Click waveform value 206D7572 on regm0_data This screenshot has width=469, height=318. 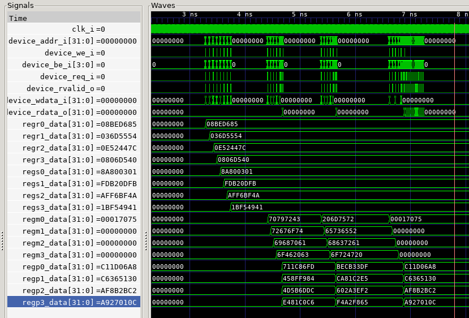338,219
